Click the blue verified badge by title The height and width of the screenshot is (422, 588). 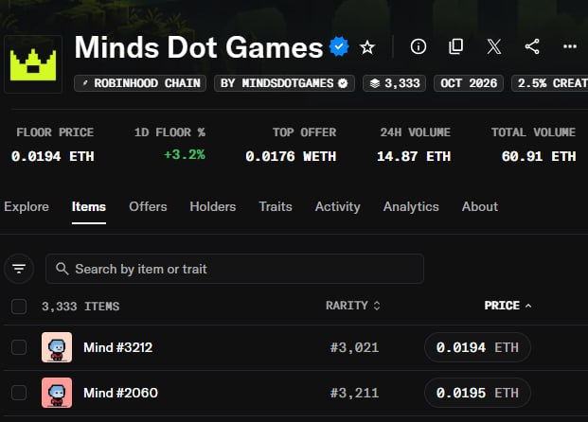(x=339, y=47)
